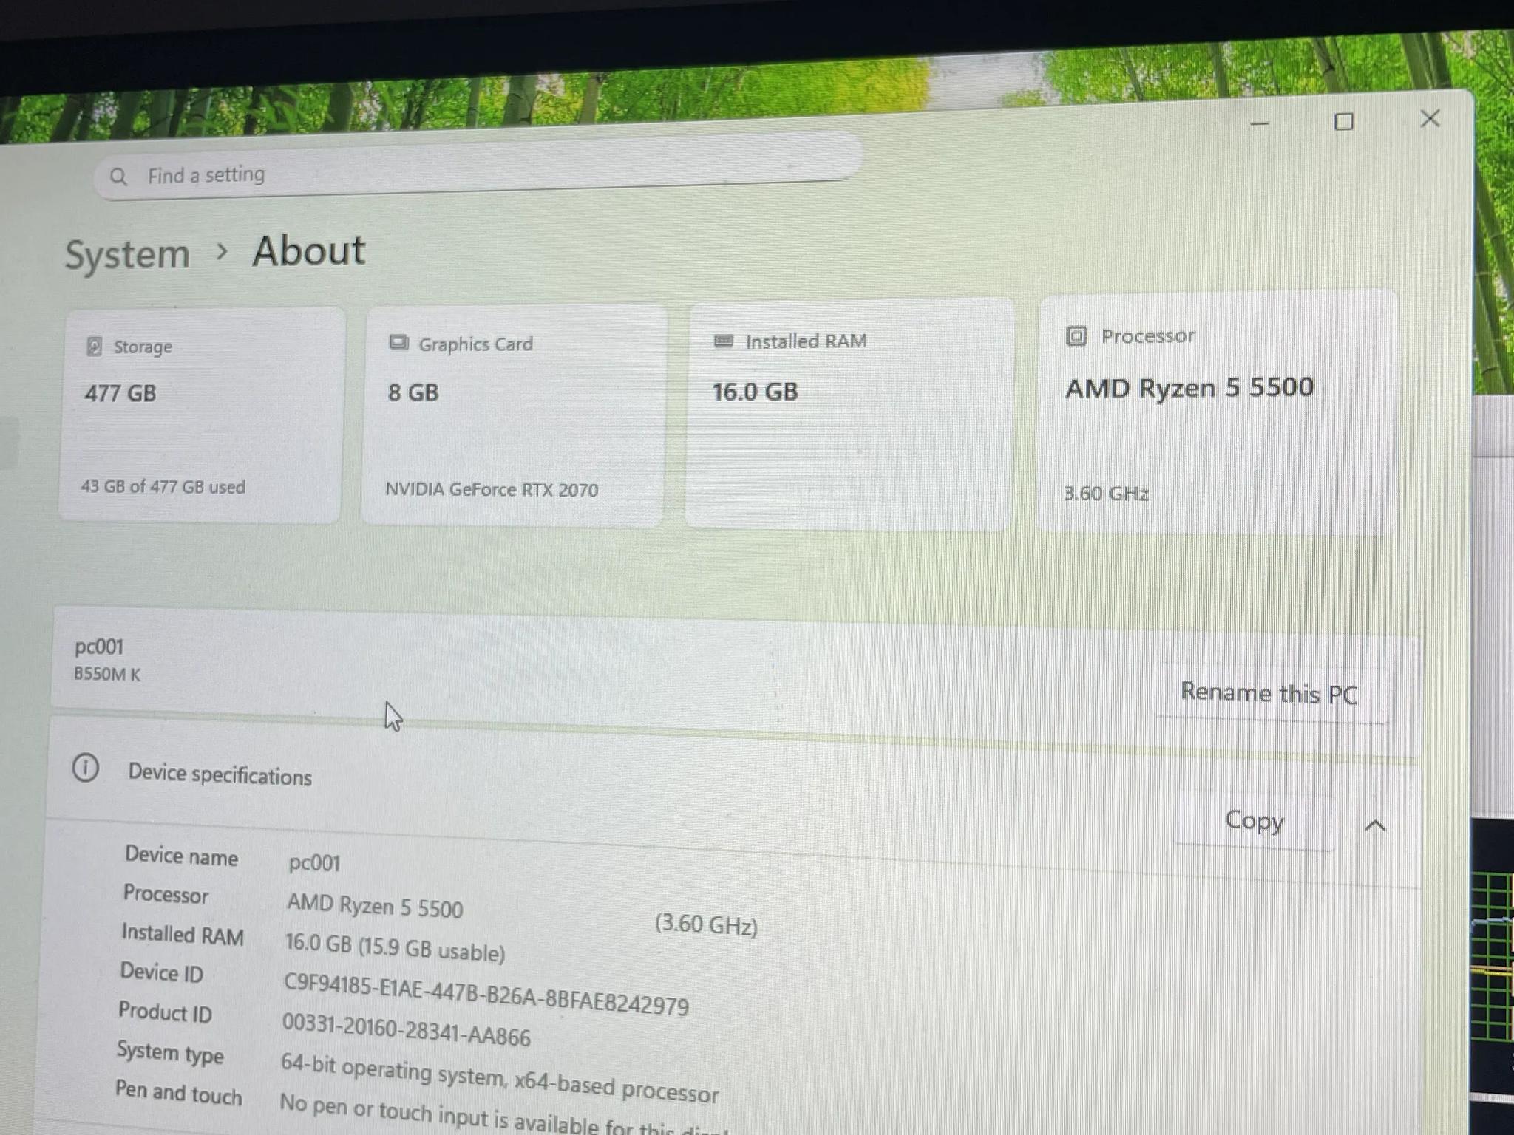
Task: Click the Find a setting search field
Action: [478, 167]
